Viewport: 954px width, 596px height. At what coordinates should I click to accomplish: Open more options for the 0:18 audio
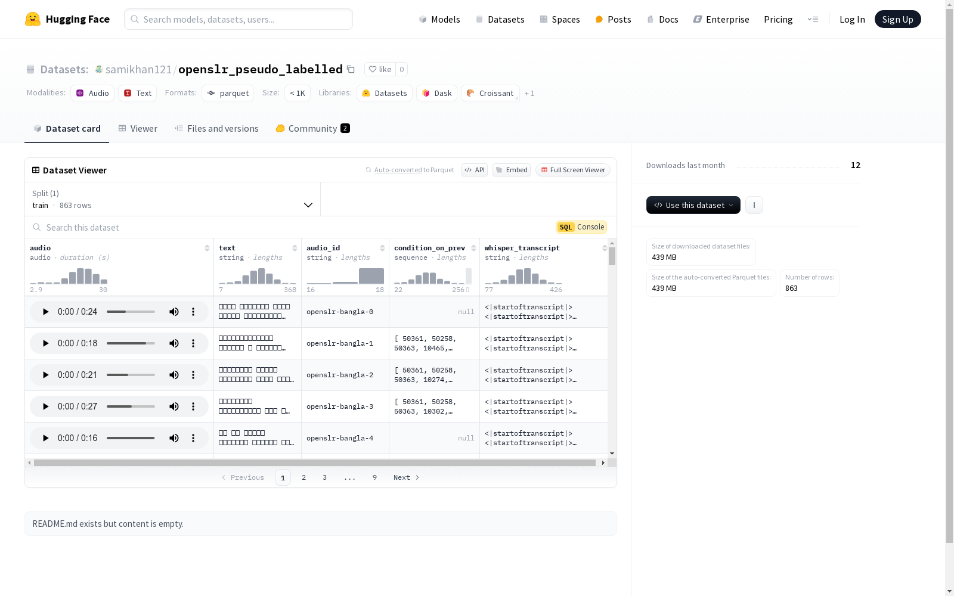point(193,343)
